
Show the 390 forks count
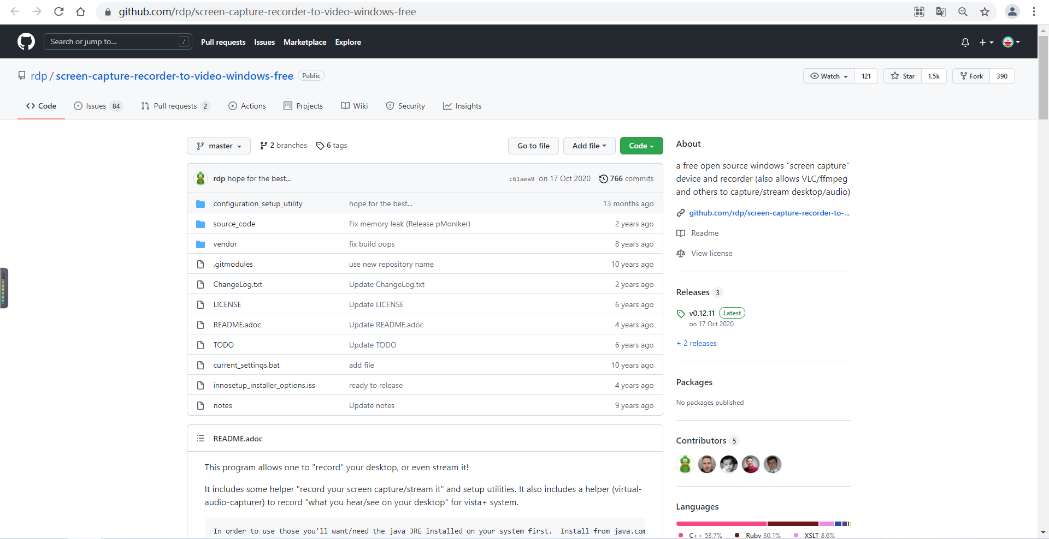coord(1002,76)
